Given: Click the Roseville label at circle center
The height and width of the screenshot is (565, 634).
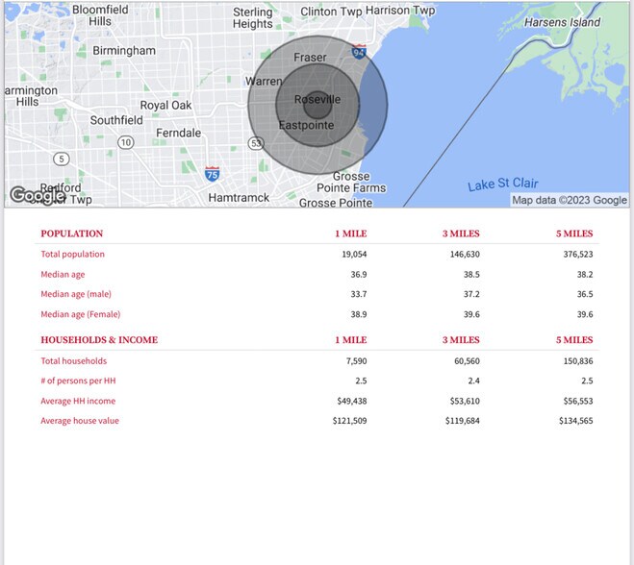Looking at the screenshot, I should tap(317, 100).
